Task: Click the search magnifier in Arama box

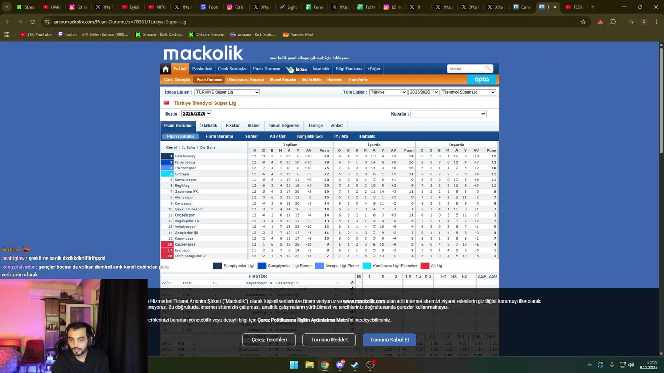Action: point(488,68)
